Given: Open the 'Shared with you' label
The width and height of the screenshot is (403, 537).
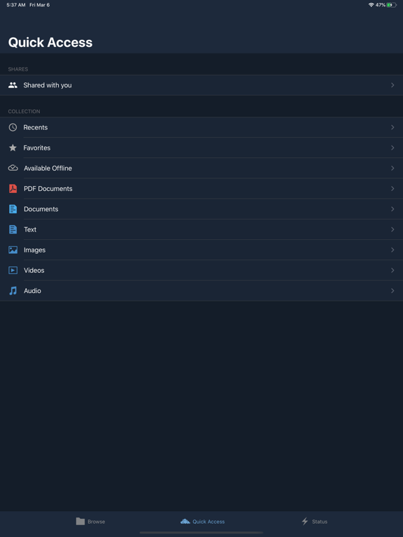Looking at the screenshot, I should [48, 85].
